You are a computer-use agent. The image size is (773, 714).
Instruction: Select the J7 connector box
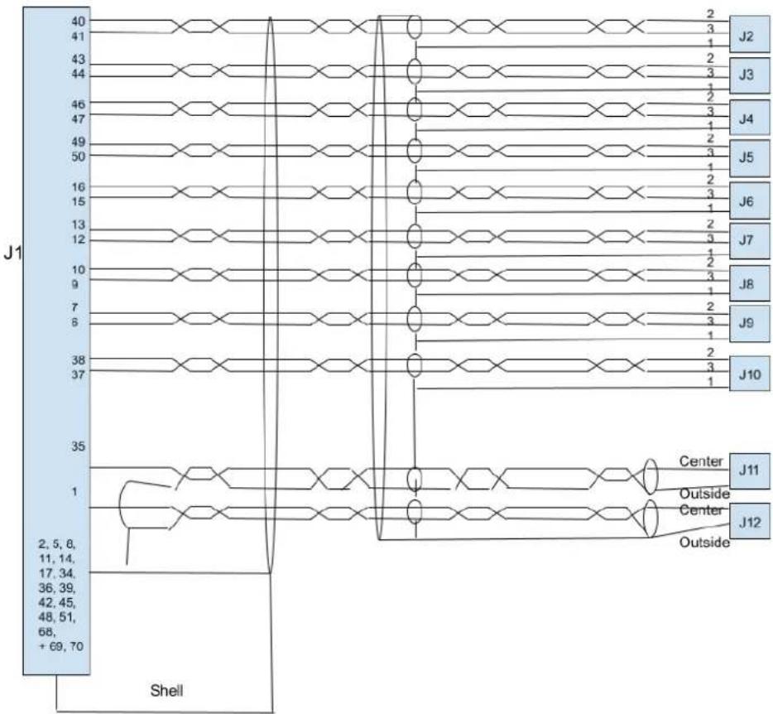pyautogui.click(x=749, y=241)
